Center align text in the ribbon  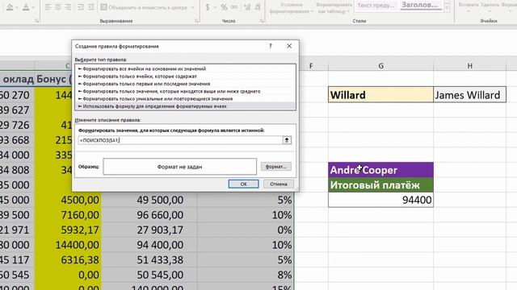click(x=58, y=7)
